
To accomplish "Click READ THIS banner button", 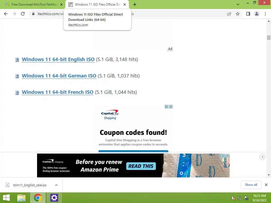I will tap(141, 166).
